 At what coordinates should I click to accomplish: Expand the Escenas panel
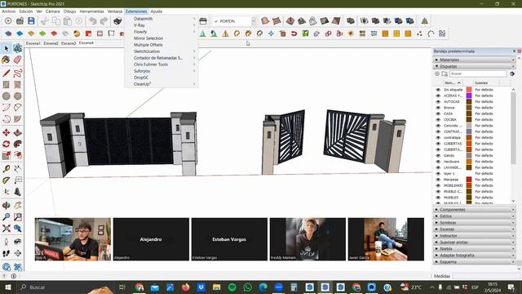coord(475,229)
